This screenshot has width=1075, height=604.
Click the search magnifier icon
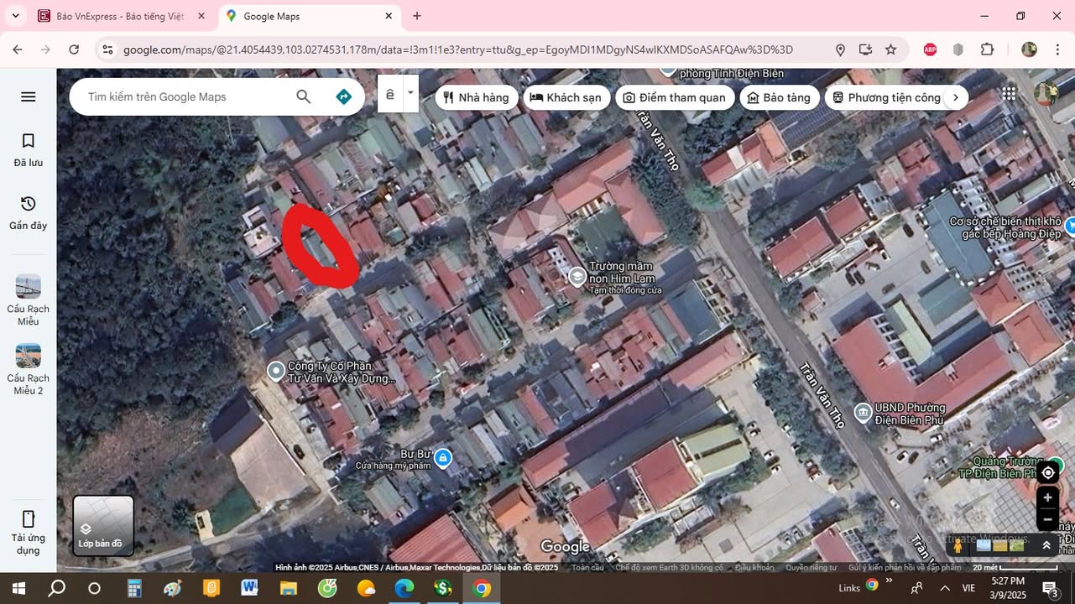(x=303, y=96)
